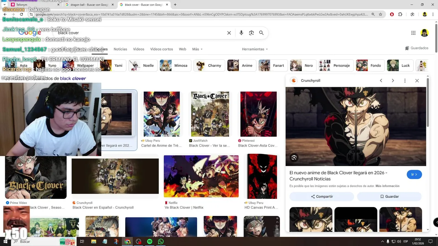Open the three-dot options in the preview panel
Screen dimensions: 438x246
[x=405, y=81]
